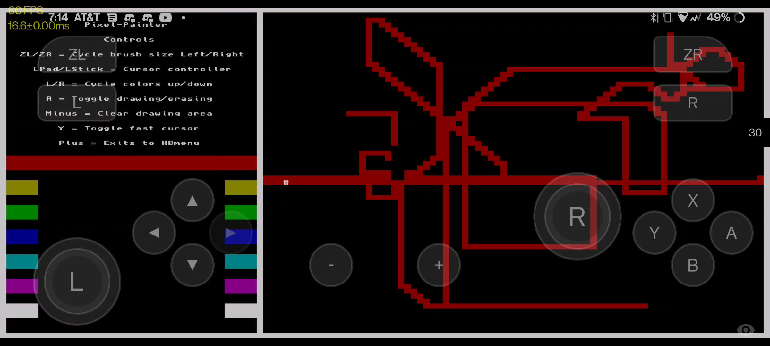Tap the ZL trigger to cycle brush size left

click(x=77, y=54)
